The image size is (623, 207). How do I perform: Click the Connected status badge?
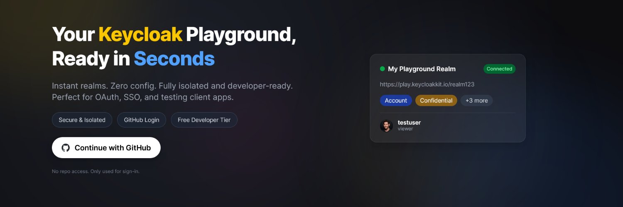pyautogui.click(x=499, y=69)
